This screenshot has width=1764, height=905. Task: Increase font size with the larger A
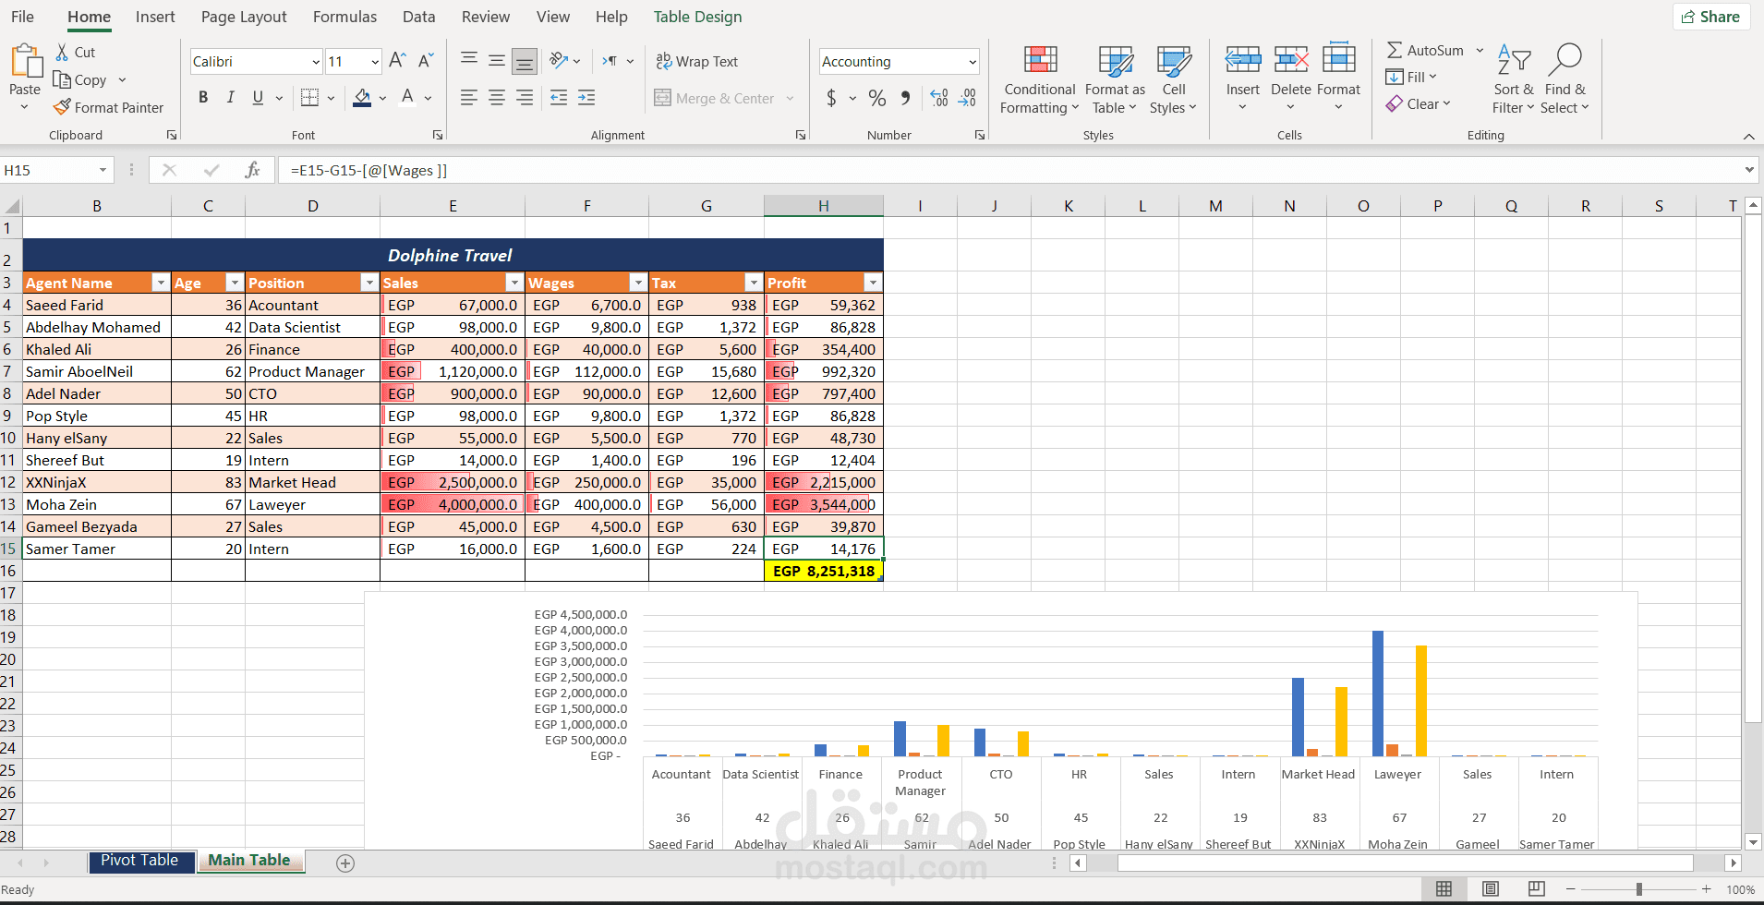(x=397, y=61)
